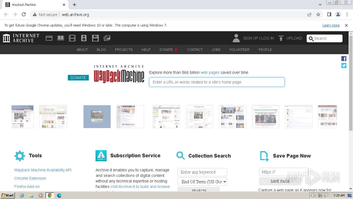Share page on Twitter
This screenshot has height=199, width=353.
click(344, 66)
